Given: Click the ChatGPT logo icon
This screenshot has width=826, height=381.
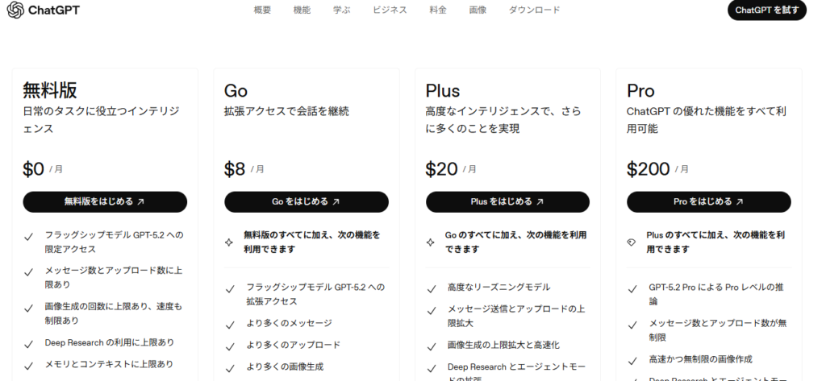Looking at the screenshot, I should pos(15,10).
